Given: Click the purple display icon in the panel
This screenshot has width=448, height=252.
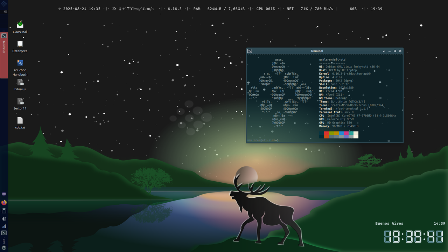Looking at the screenshot, I should [x=4, y=194].
